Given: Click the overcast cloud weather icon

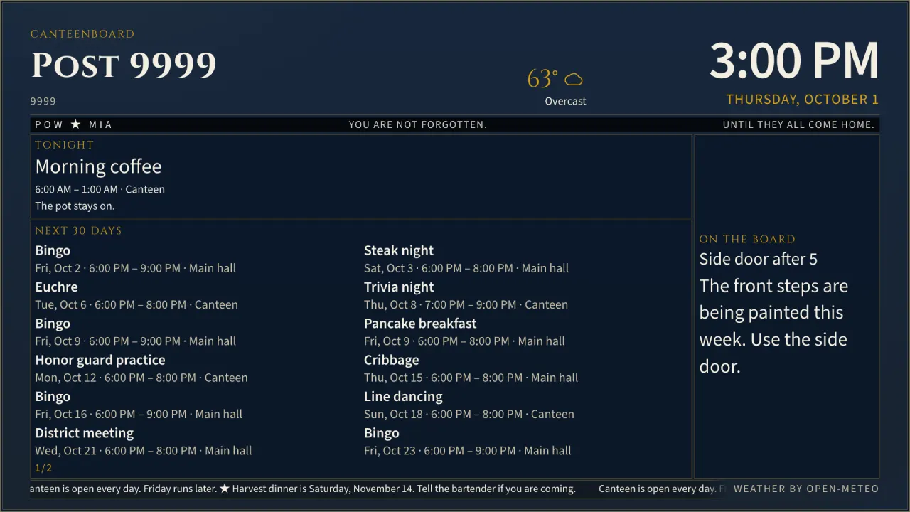Looking at the screenshot, I should pos(573,80).
